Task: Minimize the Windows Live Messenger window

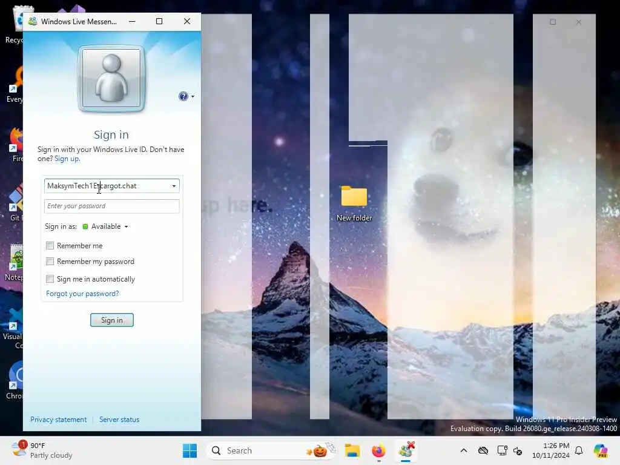Action: click(x=132, y=21)
